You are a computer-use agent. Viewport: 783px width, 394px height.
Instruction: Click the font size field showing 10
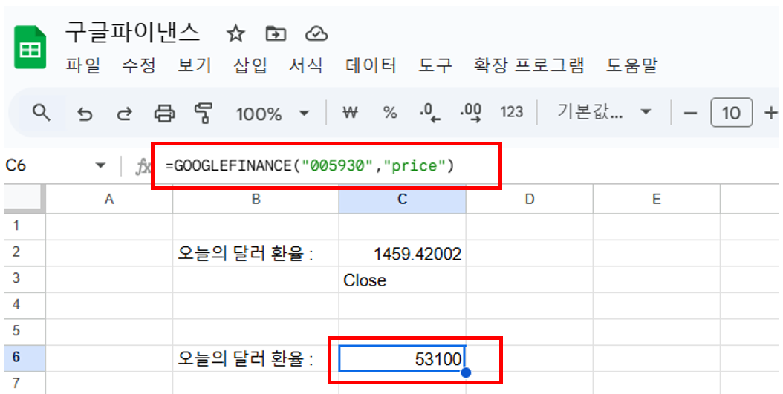pyautogui.click(x=731, y=113)
